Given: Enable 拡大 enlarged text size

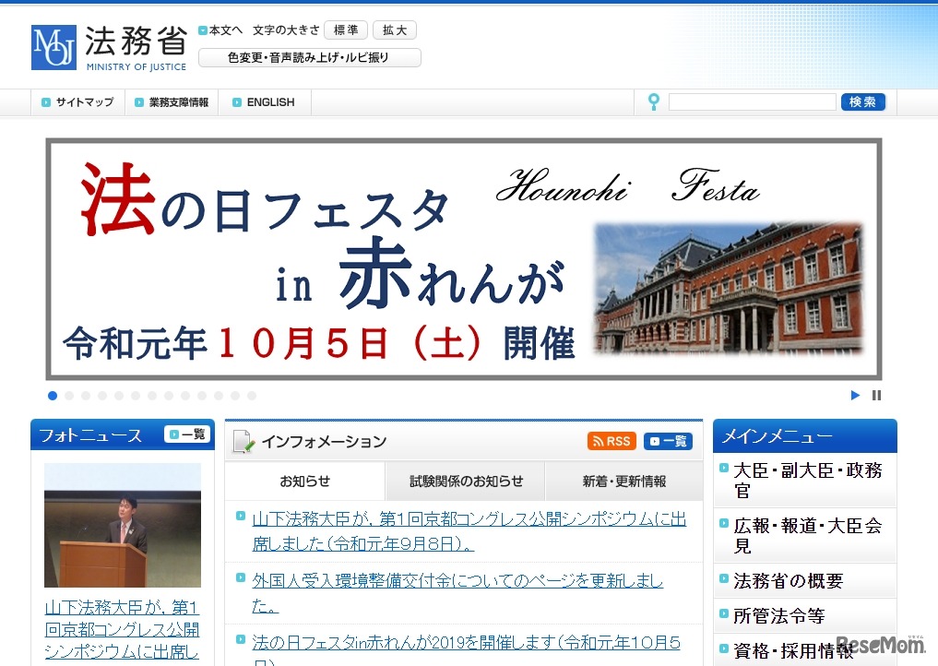Looking at the screenshot, I should (x=395, y=30).
